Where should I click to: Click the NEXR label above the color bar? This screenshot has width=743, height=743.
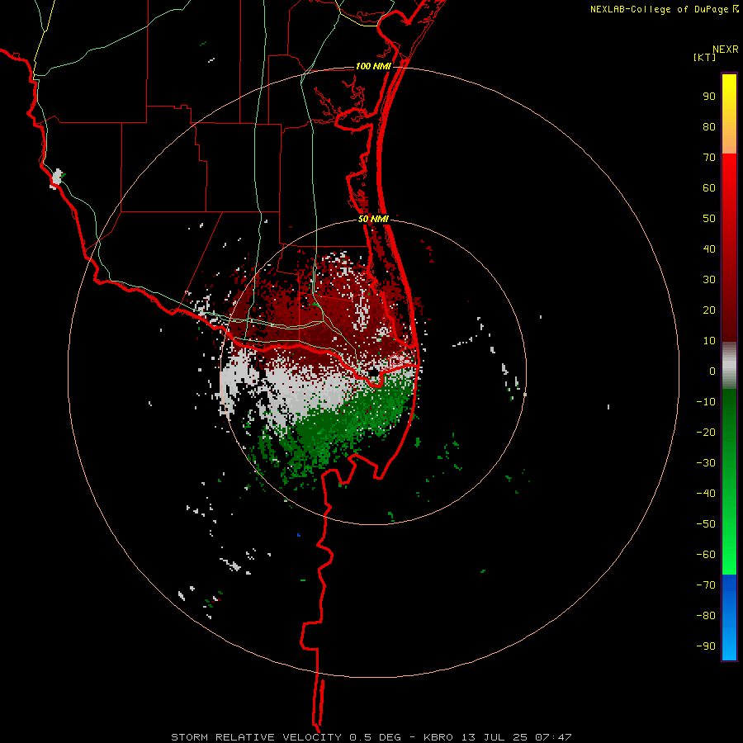click(726, 50)
